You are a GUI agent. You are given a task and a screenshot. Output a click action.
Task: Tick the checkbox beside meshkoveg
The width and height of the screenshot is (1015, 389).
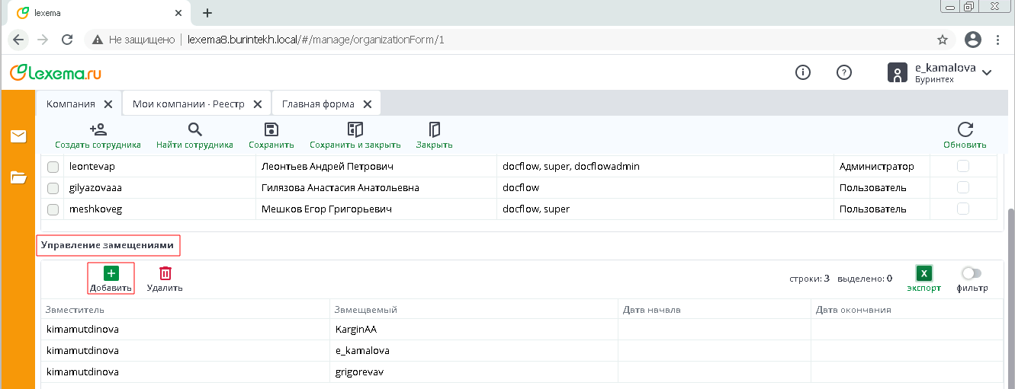(x=53, y=209)
